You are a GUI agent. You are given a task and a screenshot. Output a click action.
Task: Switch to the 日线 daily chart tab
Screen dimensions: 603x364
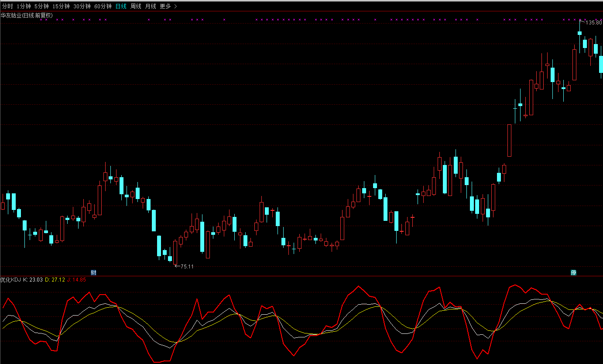[x=121, y=7]
